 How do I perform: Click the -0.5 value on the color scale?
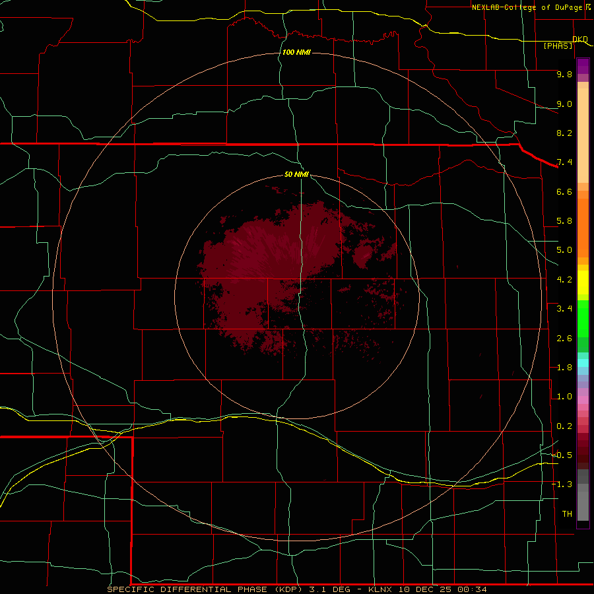(x=562, y=455)
